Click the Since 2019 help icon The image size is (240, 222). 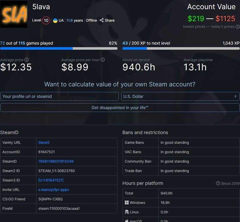218,183
